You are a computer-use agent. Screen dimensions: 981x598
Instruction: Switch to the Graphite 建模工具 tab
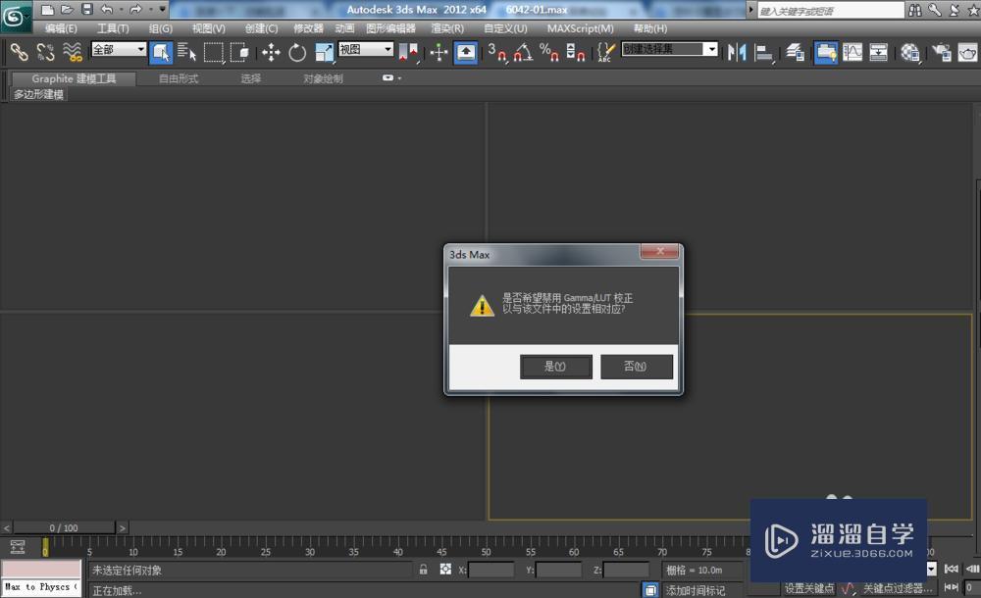click(74, 78)
